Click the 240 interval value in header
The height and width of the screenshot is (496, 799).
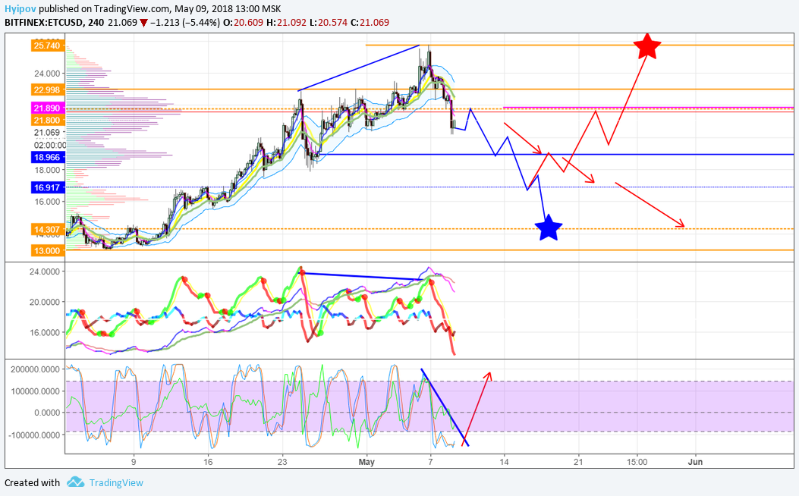tap(96, 23)
